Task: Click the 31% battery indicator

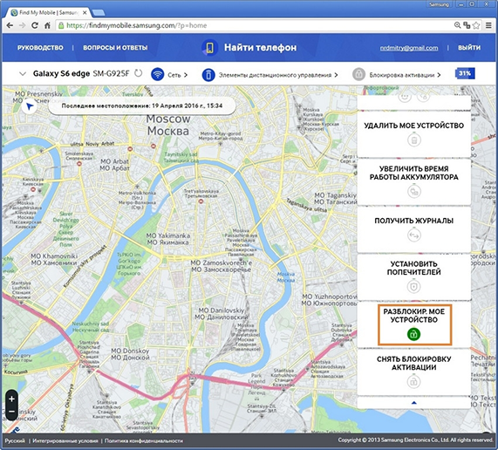Action: point(465,73)
